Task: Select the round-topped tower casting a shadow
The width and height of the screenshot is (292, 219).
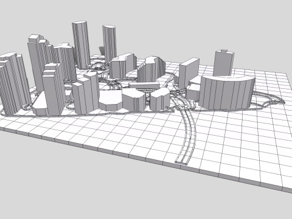Action: 109,44
